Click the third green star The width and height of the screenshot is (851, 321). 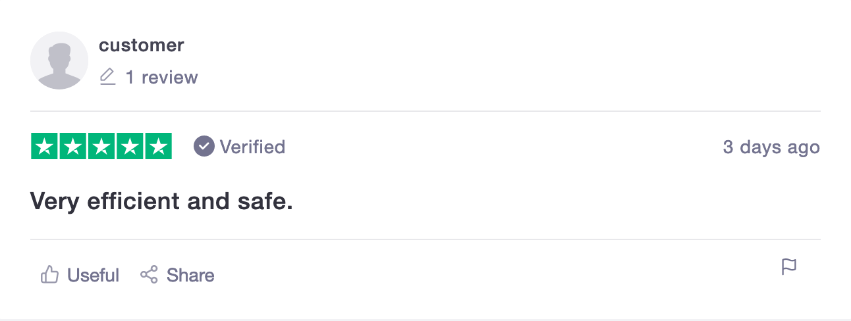(x=101, y=147)
